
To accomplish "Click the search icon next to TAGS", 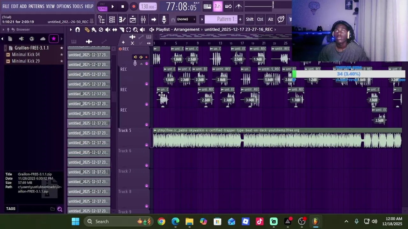I will 60,209.
